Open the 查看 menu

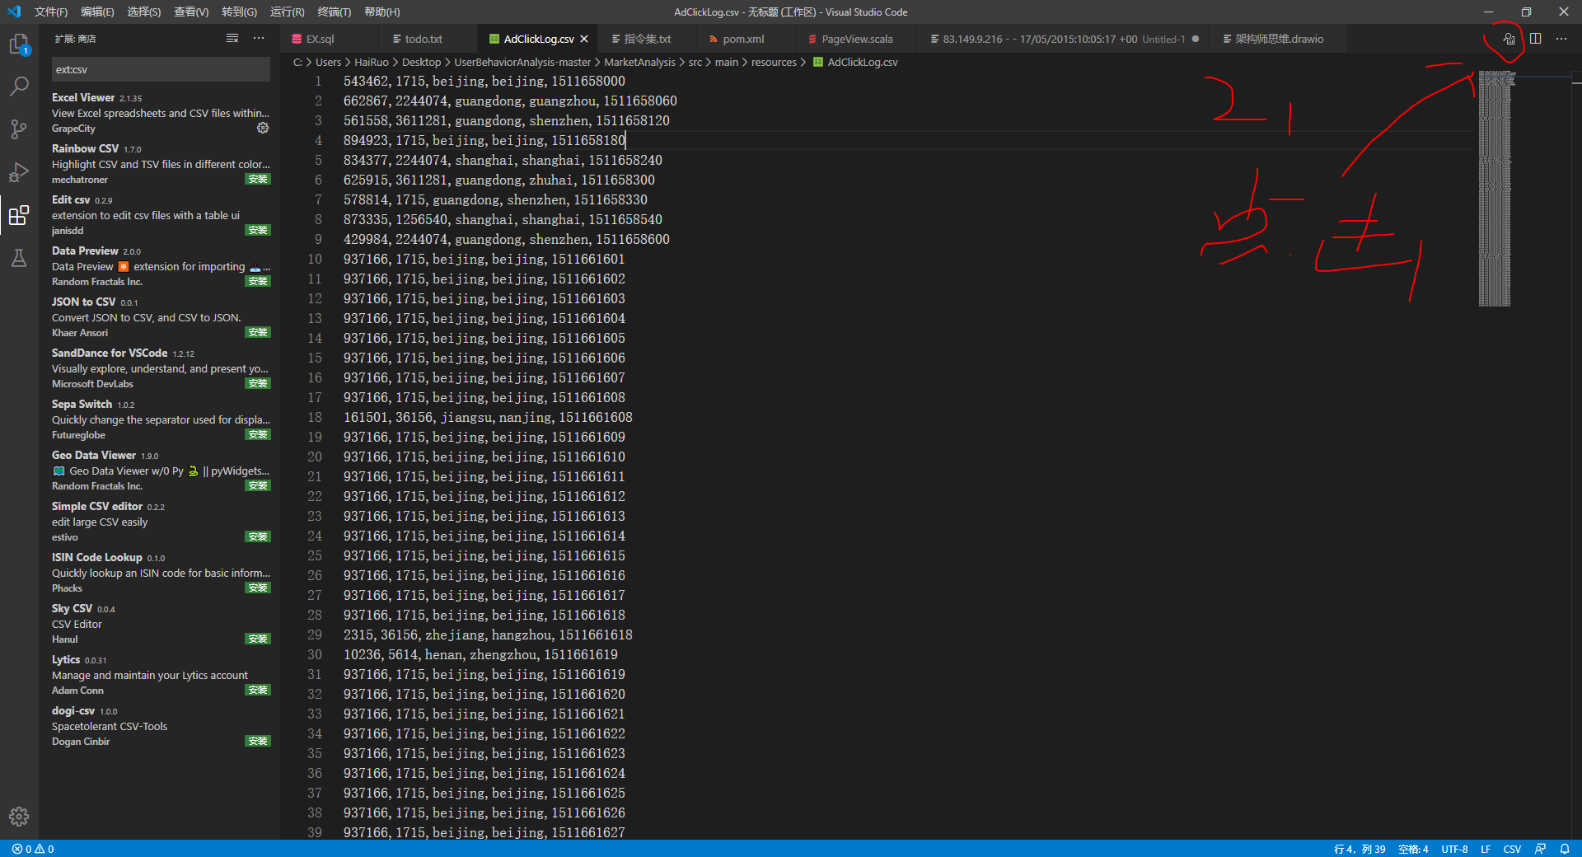[190, 12]
